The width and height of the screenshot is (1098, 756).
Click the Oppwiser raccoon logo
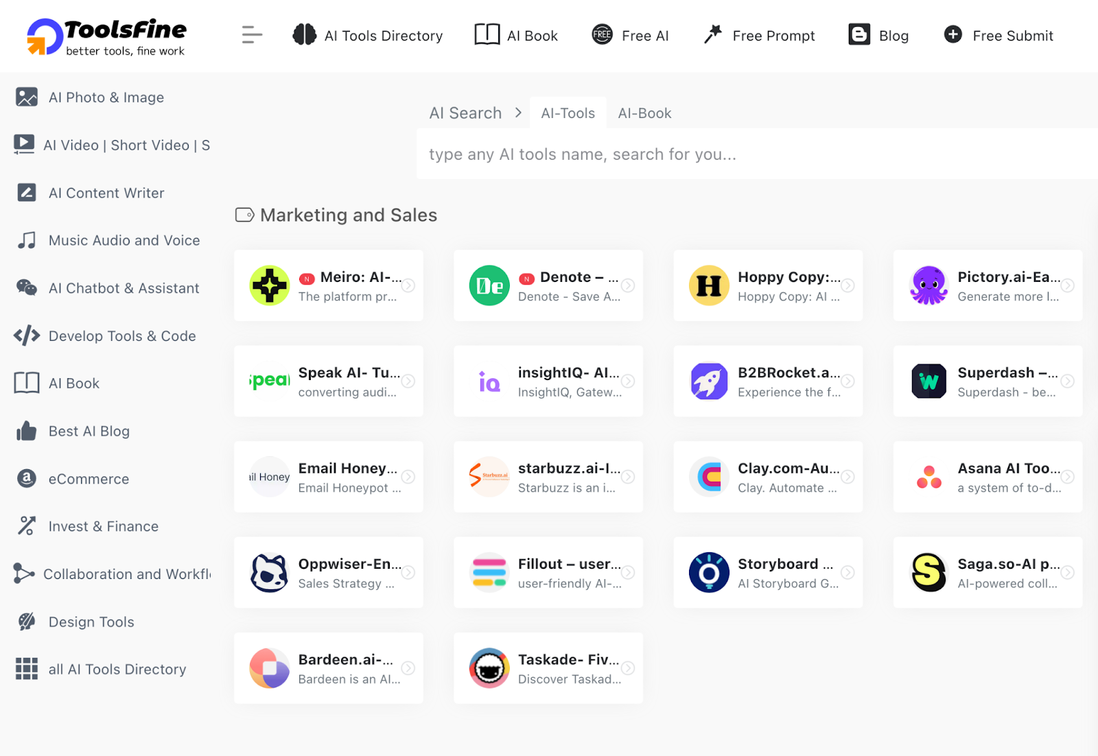(270, 572)
